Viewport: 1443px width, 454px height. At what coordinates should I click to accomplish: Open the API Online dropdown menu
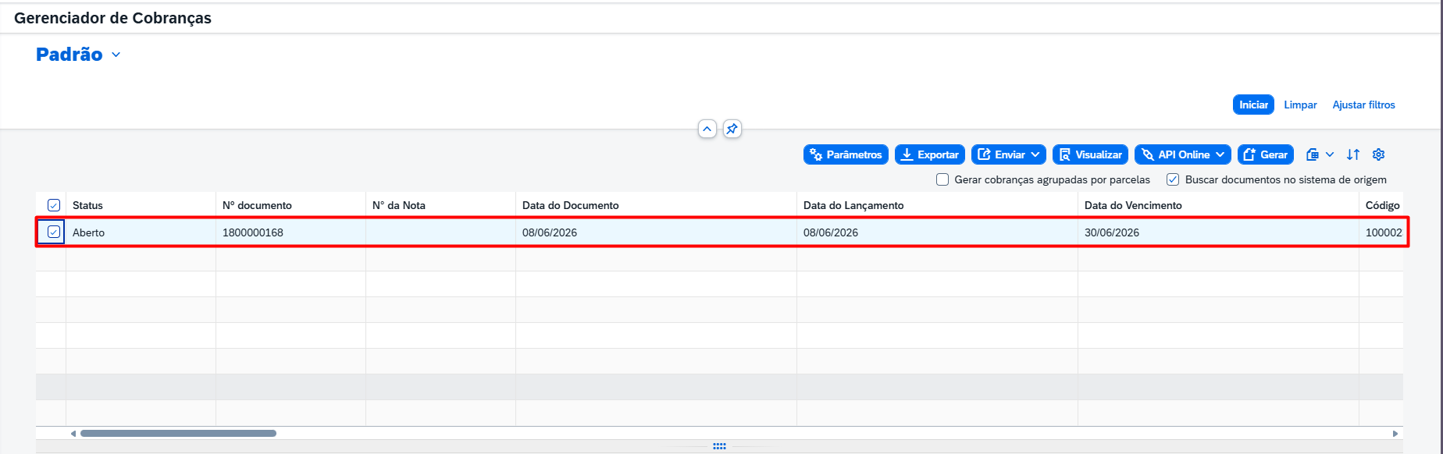1183,154
